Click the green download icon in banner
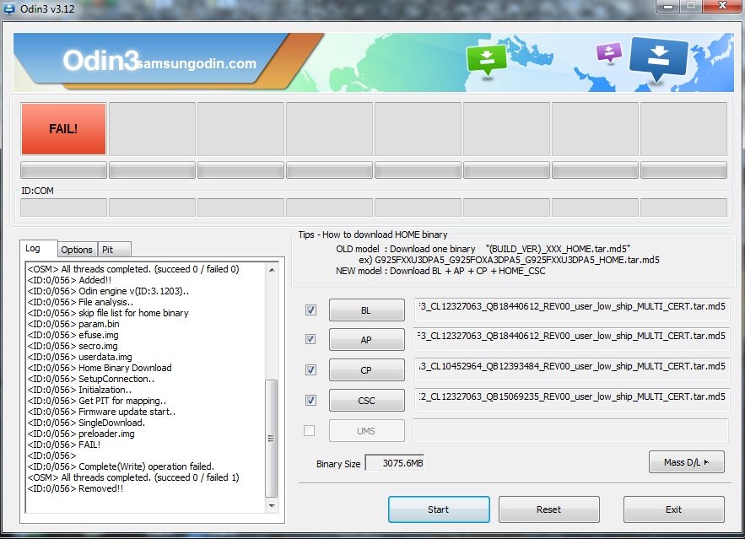Screen dimensions: 745x539 [x=487, y=59]
